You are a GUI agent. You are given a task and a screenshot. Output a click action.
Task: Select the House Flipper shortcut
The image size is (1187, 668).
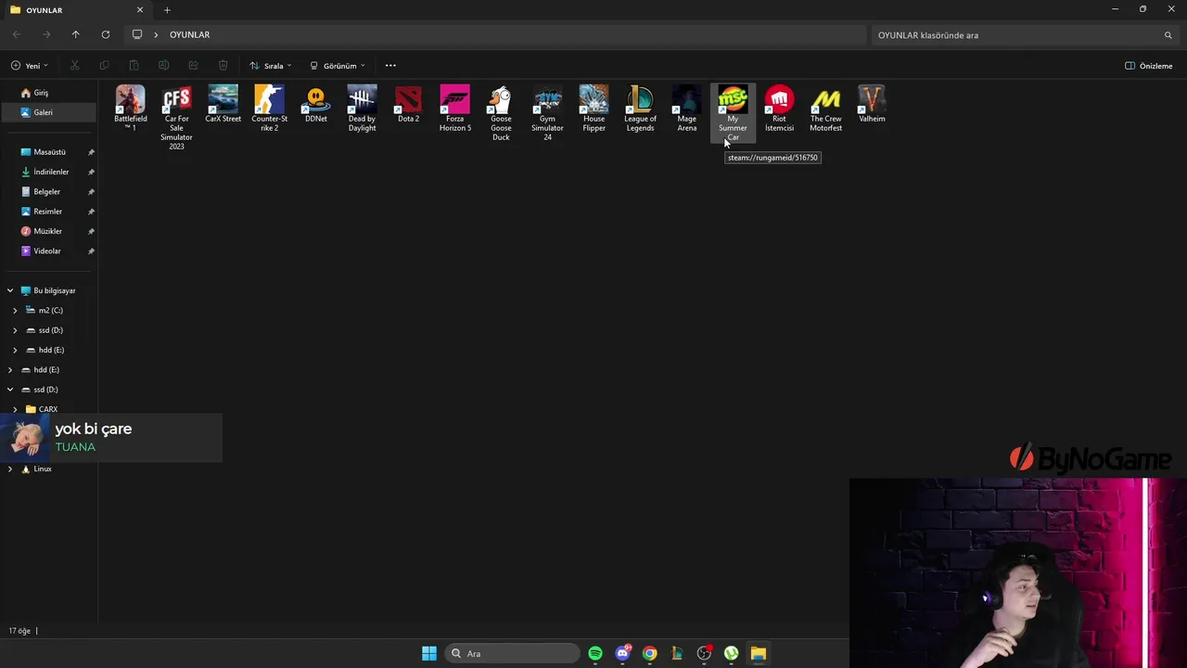click(x=593, y=109)
